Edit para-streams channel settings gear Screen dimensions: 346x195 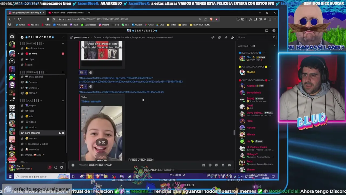63,133
